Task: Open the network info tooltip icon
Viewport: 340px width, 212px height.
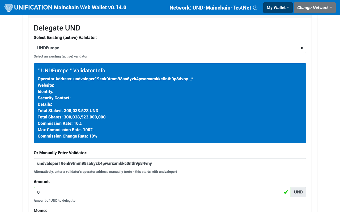Action: point(255,8)
